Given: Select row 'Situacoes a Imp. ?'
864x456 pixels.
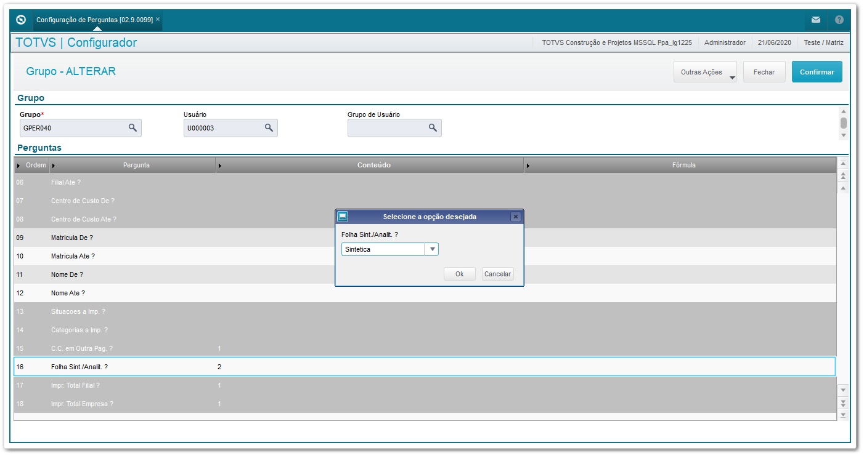Looking at the screenshot, I should click(425, 311).
